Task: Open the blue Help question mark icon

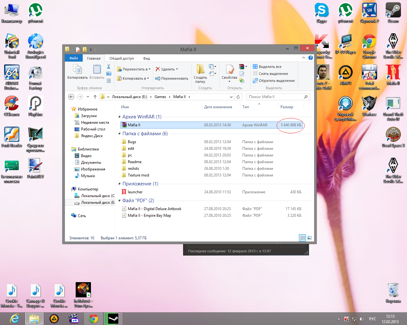Action: [x=310, y=58]
